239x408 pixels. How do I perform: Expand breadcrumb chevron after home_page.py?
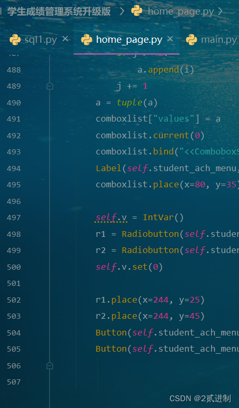point(220,11)
